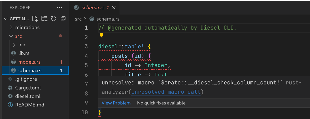Click the 'Integer' type in code

[x=156, y=65]
